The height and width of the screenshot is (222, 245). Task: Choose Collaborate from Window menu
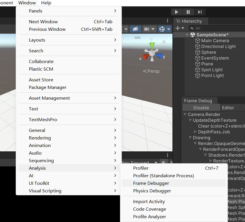69,62
